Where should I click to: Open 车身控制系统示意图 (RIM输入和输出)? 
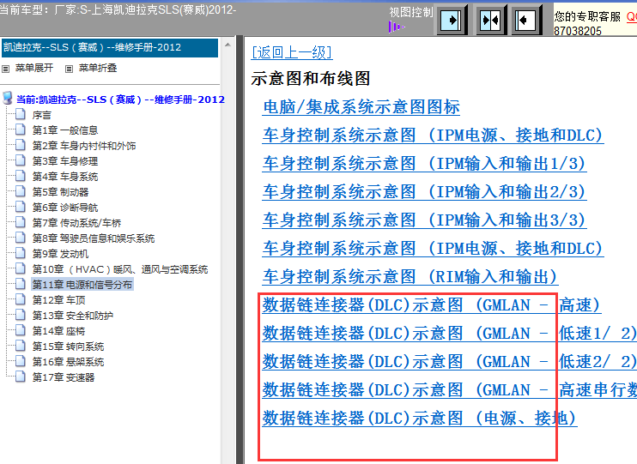pyautogui.click(x=409, y=276)
